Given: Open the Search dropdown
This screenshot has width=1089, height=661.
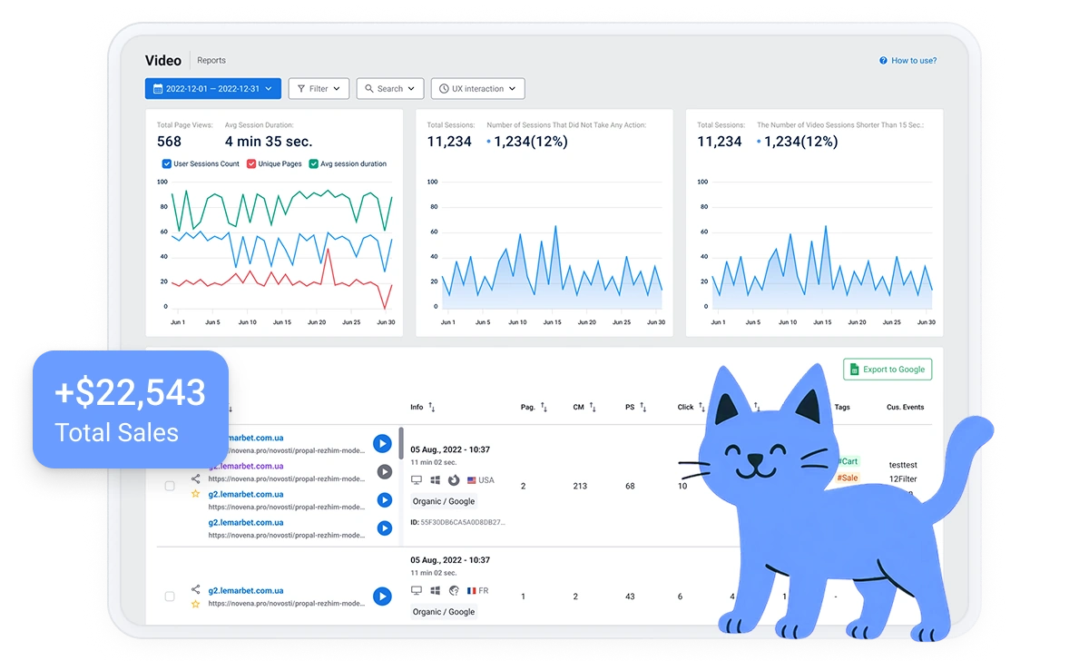Looking at the screenshot, I should tap(389, 89).
